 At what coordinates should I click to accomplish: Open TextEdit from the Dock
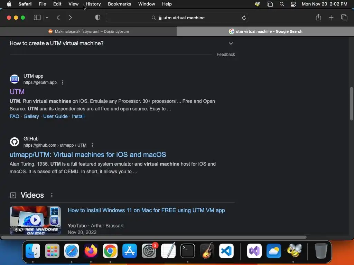tap(168, 251)
